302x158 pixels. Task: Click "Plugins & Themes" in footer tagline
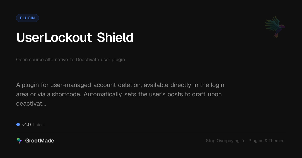click(x=267, y=141)
